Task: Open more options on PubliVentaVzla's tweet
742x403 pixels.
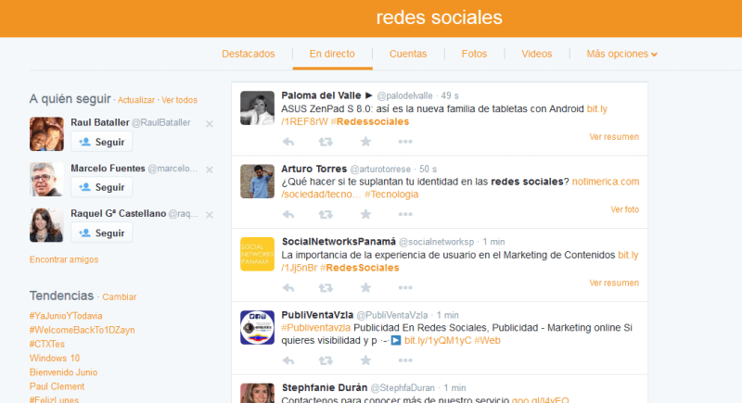Action: coord(405,360)
